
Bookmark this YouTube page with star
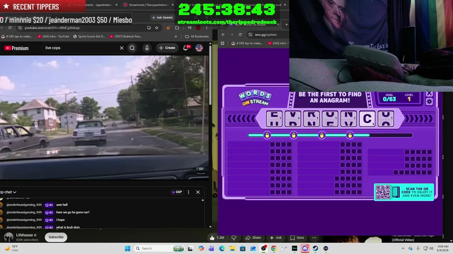[156, 28]
